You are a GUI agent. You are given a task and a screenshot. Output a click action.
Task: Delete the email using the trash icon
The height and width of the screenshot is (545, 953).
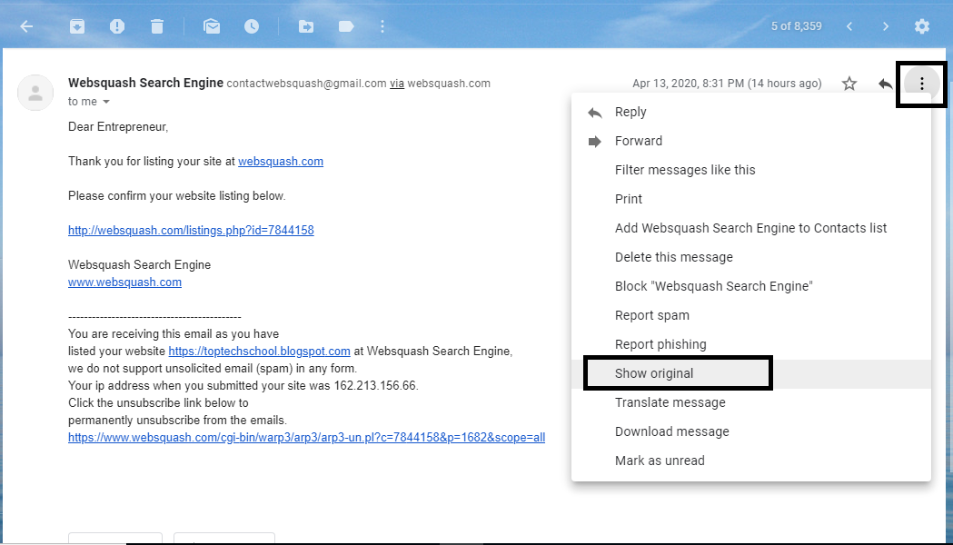(157, 26)
